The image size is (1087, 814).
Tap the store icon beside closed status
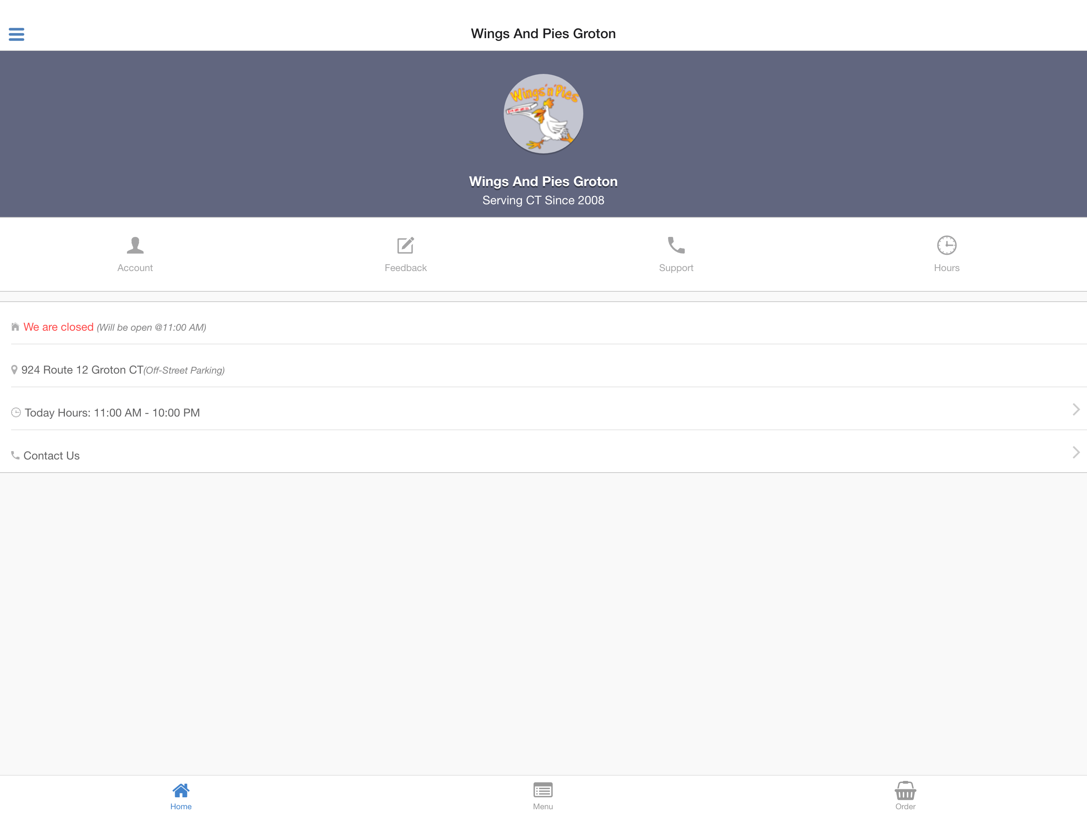click(x=15, y=326)
